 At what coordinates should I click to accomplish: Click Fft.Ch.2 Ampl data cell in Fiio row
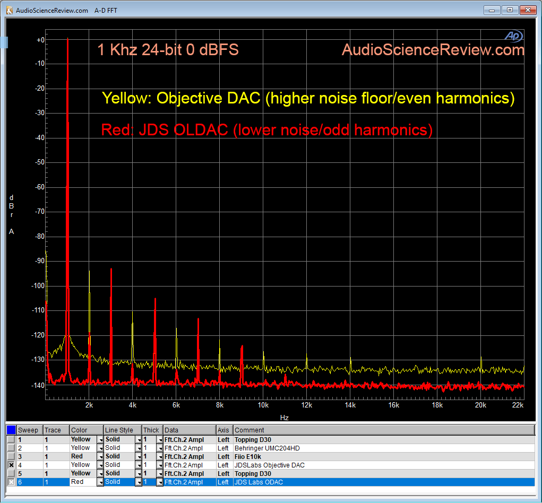click(190, 457)
